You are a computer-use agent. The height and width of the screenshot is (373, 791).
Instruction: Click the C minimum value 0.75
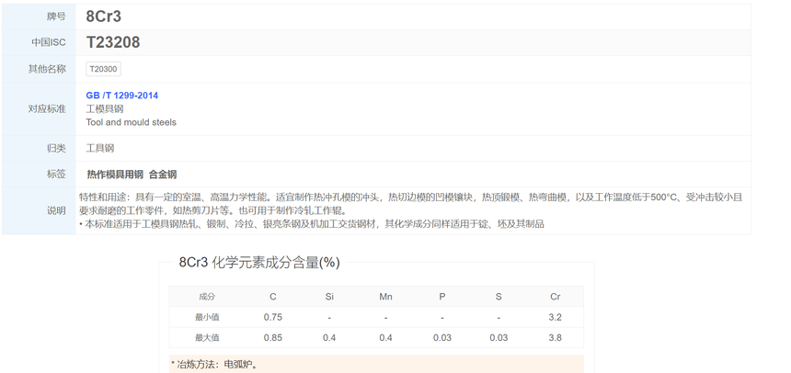(273, 317)
